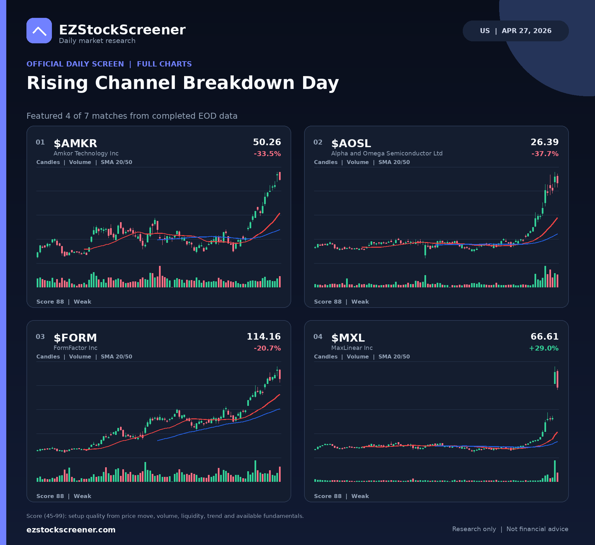Click the 'Daily market research' tagline
The width and height of the screenshot is (595, 545).
pyautogui.click(x=97, y=41)
